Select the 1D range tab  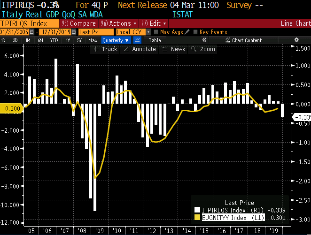pos(3,40)
